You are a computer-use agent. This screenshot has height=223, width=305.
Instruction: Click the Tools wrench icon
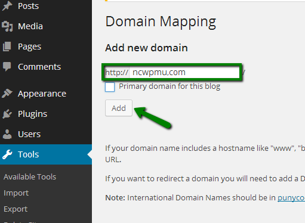pyautogui.click(x=7, y=154)
